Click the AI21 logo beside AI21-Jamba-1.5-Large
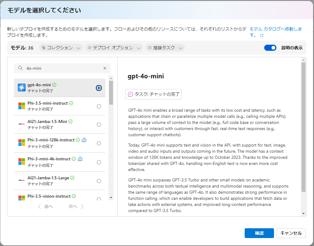This screenshot has width=314, height=246. [x=22, y=181]
